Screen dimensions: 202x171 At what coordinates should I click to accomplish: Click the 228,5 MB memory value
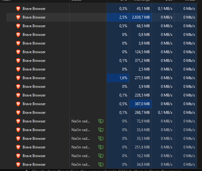(142, 95)
